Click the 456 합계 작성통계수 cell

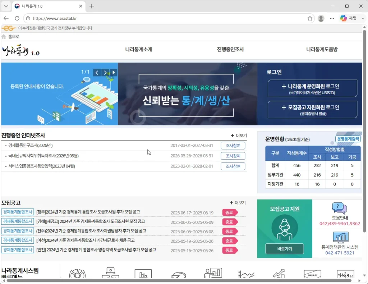tap(296, 165)
